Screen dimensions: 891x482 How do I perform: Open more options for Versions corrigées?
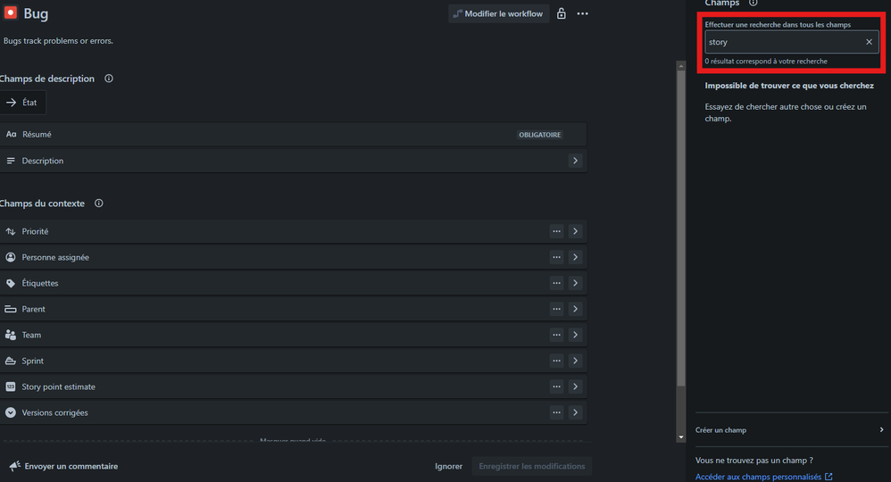[x=556, y=412]
